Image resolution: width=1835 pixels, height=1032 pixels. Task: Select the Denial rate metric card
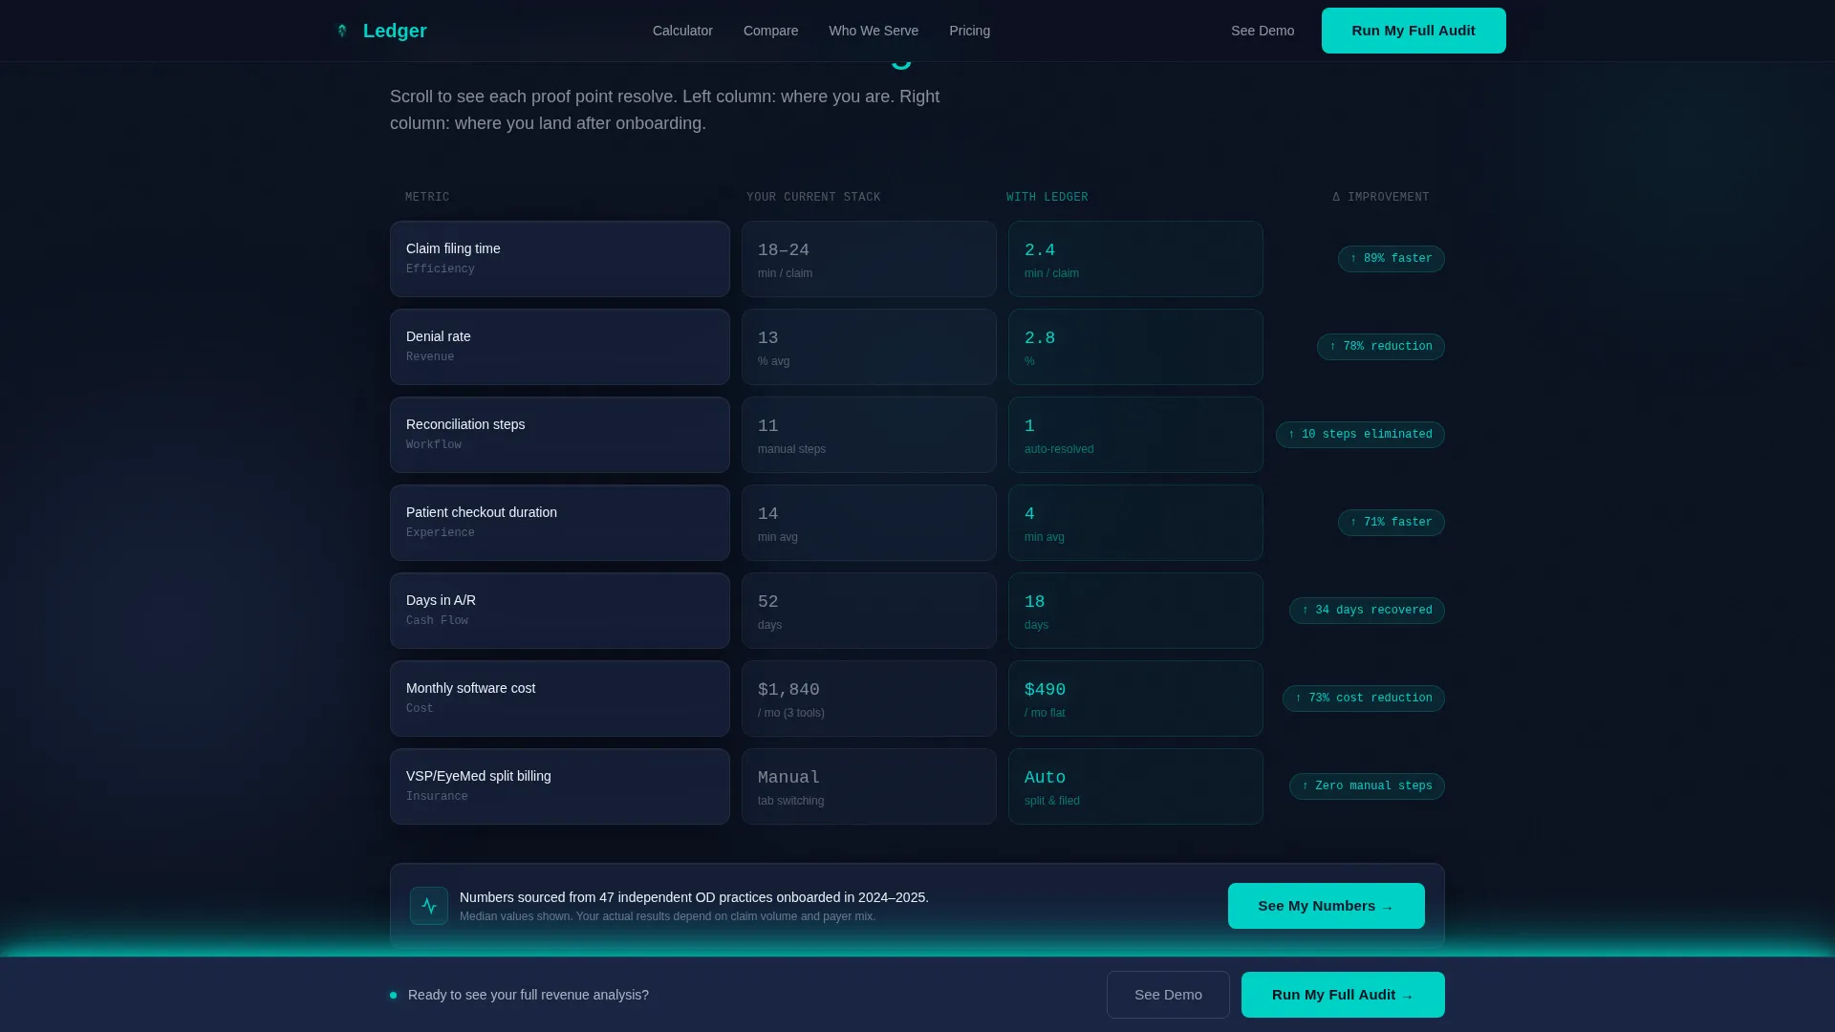tap(560, 347)
